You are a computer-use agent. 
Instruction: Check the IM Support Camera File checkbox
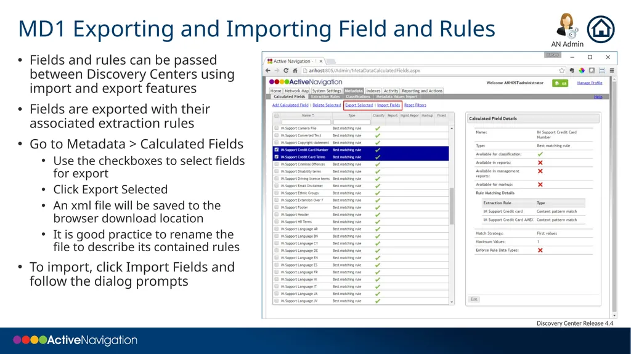(x=277, y=128)
